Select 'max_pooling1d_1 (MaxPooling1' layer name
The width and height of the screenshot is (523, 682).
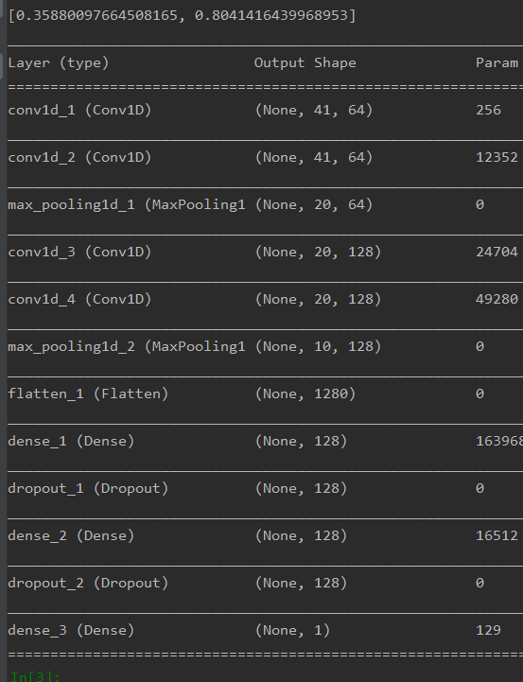coord(127,204)
